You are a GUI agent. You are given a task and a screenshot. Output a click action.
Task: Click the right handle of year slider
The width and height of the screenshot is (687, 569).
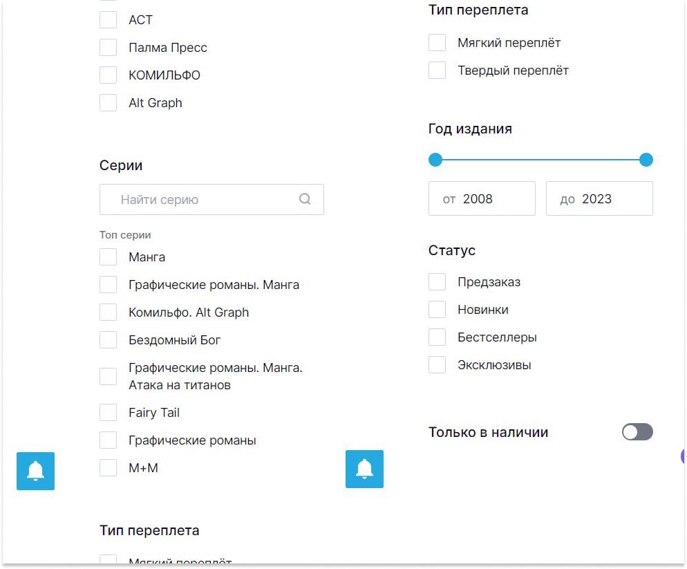[x=646, y=160]
